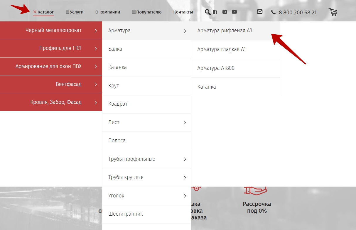Open the YouTube icon link

pos(234,12)
